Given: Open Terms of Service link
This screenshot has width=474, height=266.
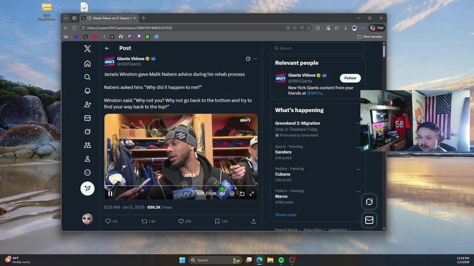Looking at the screenshot, I should [286, 230].
